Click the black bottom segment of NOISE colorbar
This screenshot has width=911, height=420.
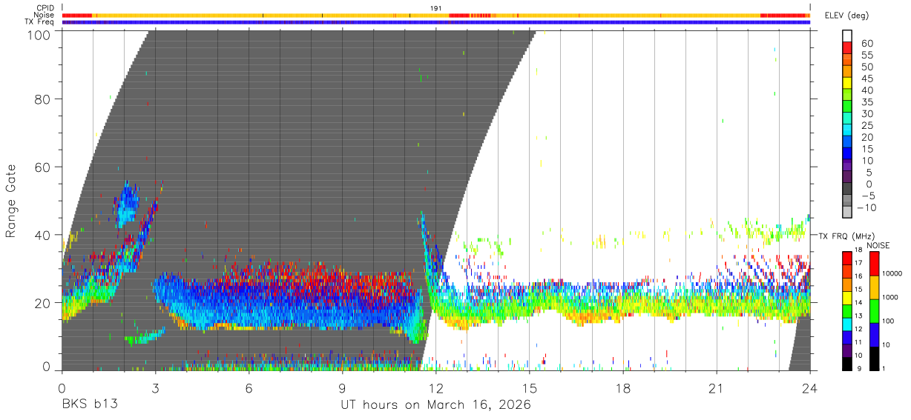(873, 359)
